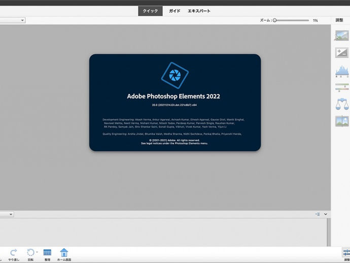Open the Sharpen adjustment icon

342,121
